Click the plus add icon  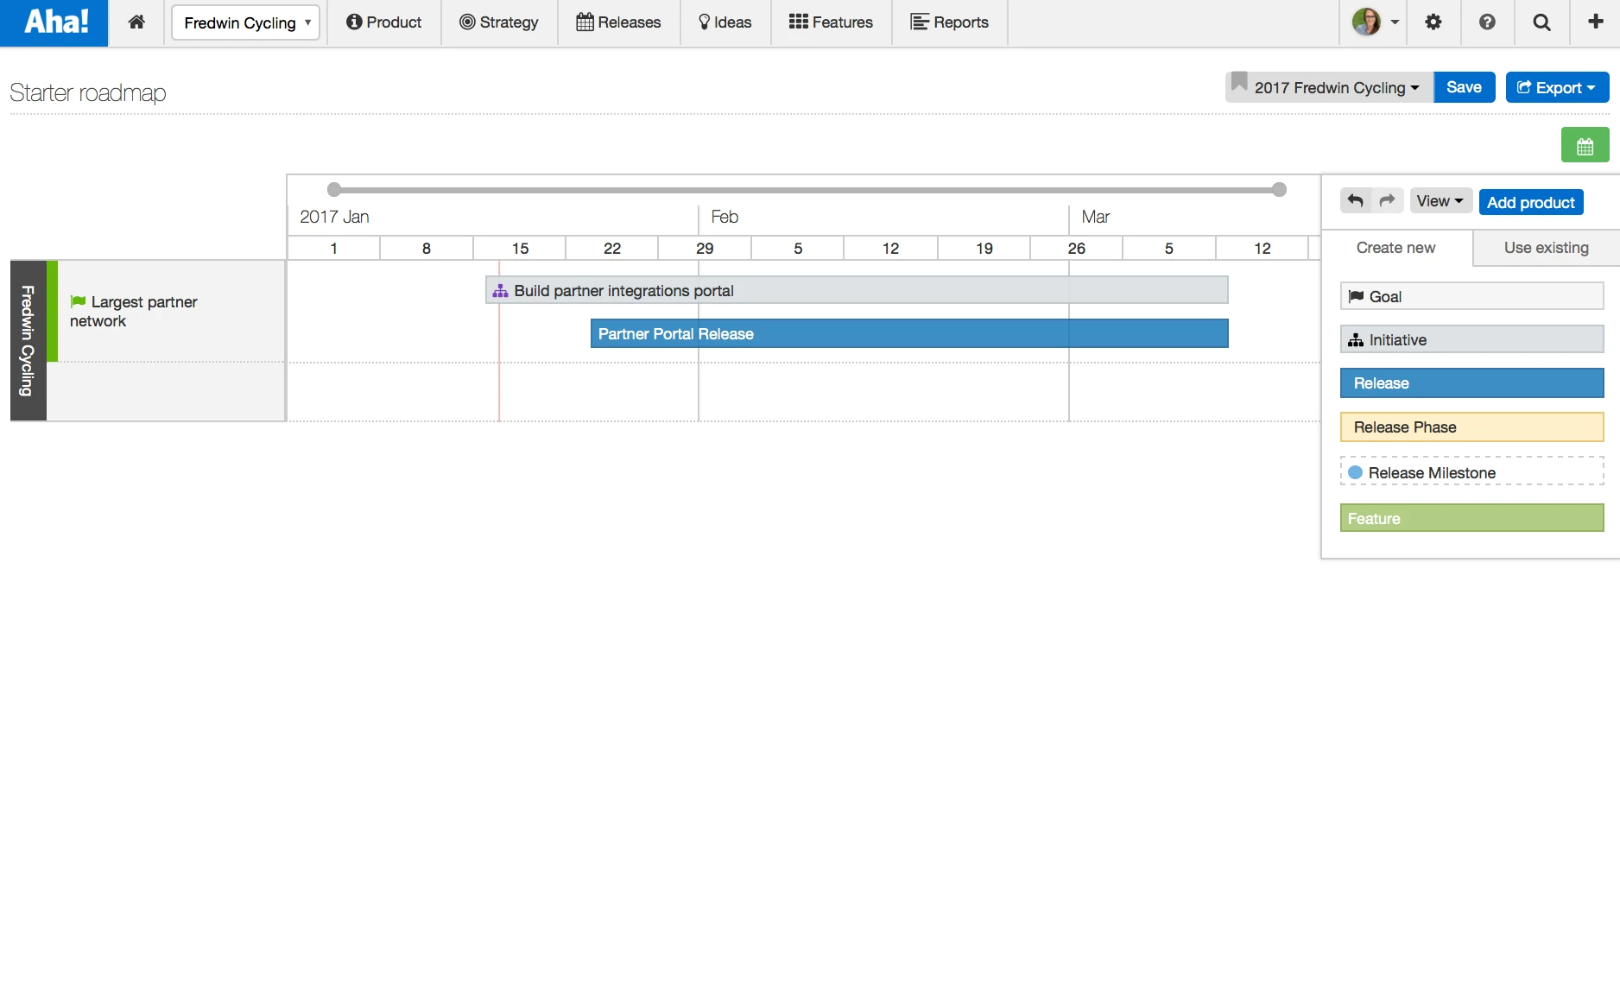click(1596, 22)
